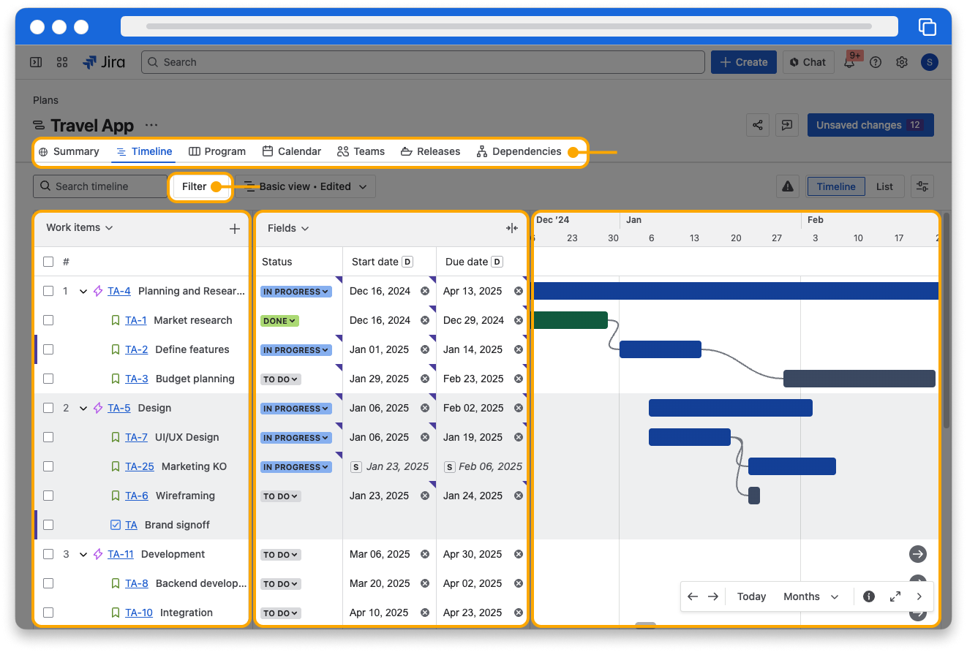Check the TA-11 Development row
The height and width of the screenshot is (652, 967).
click(48, 554)
